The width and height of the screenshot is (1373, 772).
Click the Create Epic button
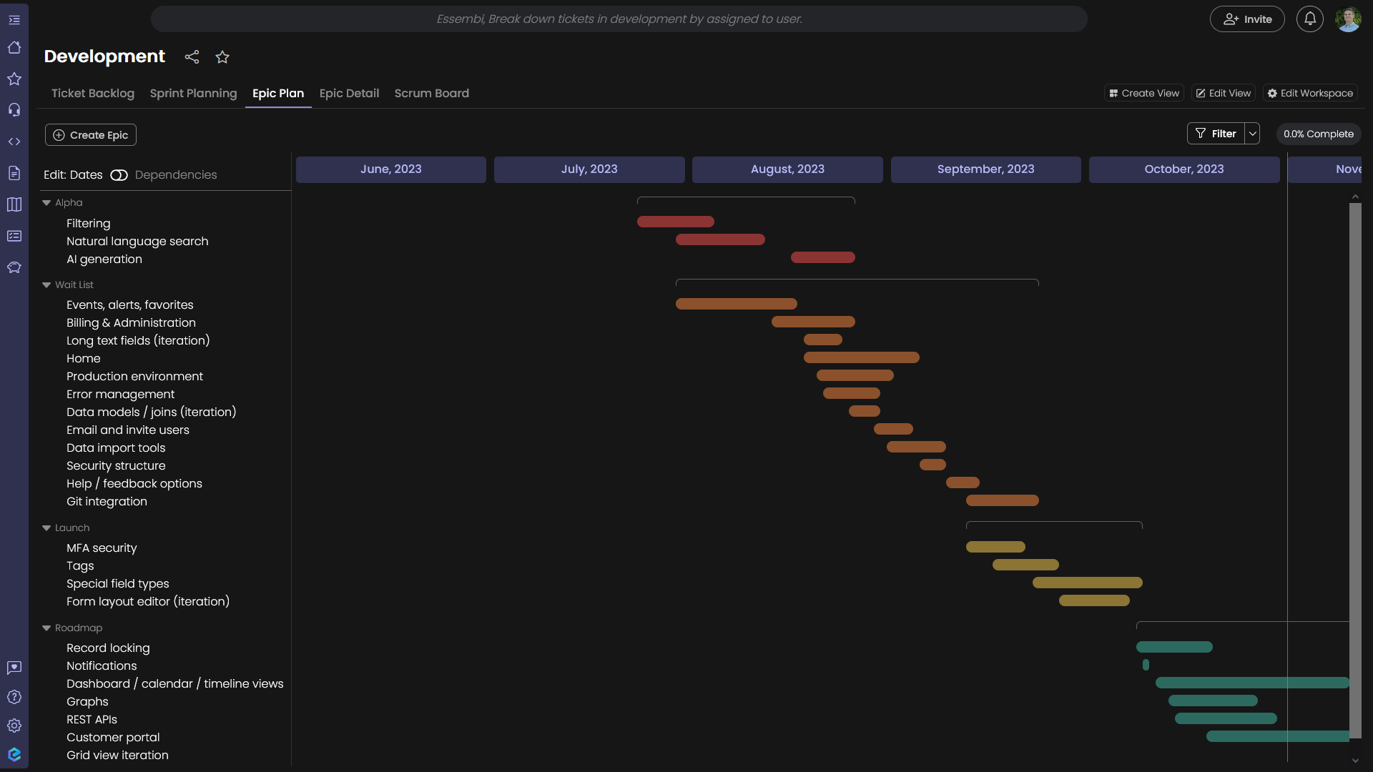[x=91, y=135]
